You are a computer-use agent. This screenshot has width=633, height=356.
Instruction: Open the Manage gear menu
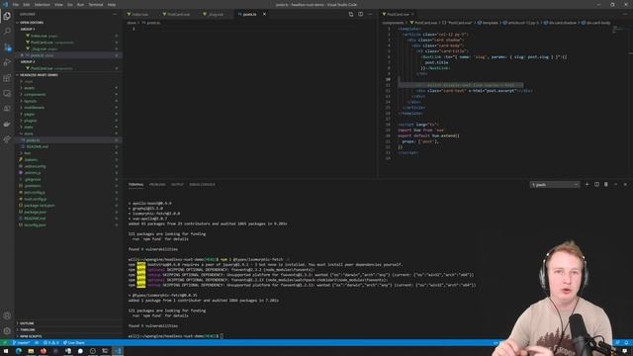pyautogui.click(x=7, y=331)
